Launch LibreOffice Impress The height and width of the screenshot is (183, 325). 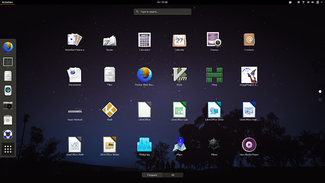249,111
